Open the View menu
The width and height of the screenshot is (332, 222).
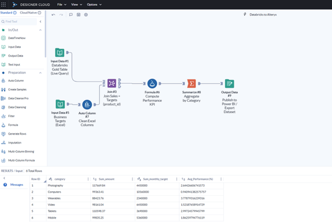[x=76, y=4]
